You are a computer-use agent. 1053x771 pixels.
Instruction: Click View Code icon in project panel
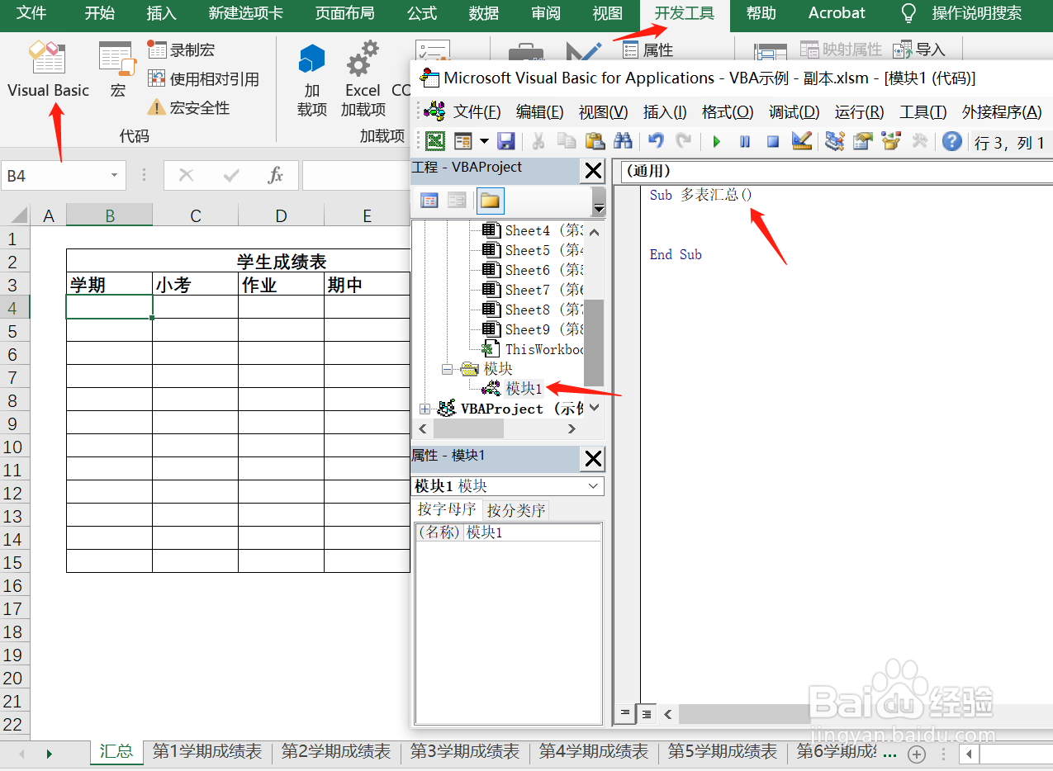(x=429, y=201)
